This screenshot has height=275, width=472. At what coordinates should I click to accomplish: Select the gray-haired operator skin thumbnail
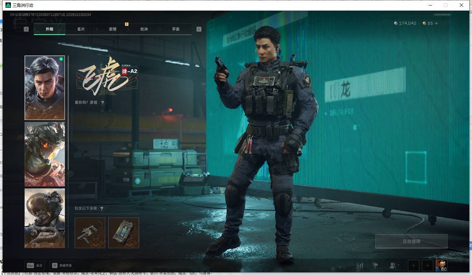coord(45,88)
